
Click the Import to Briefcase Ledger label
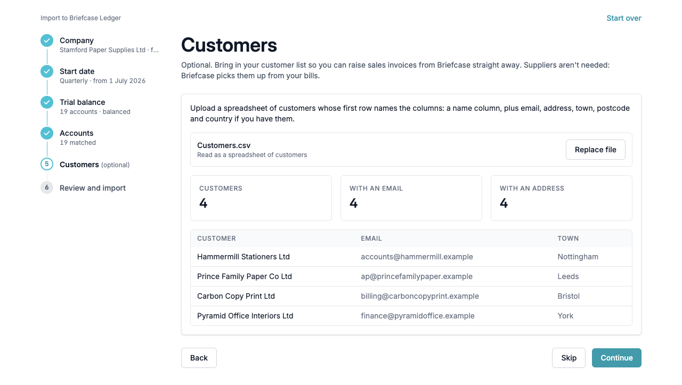click(x=80, y=18)
